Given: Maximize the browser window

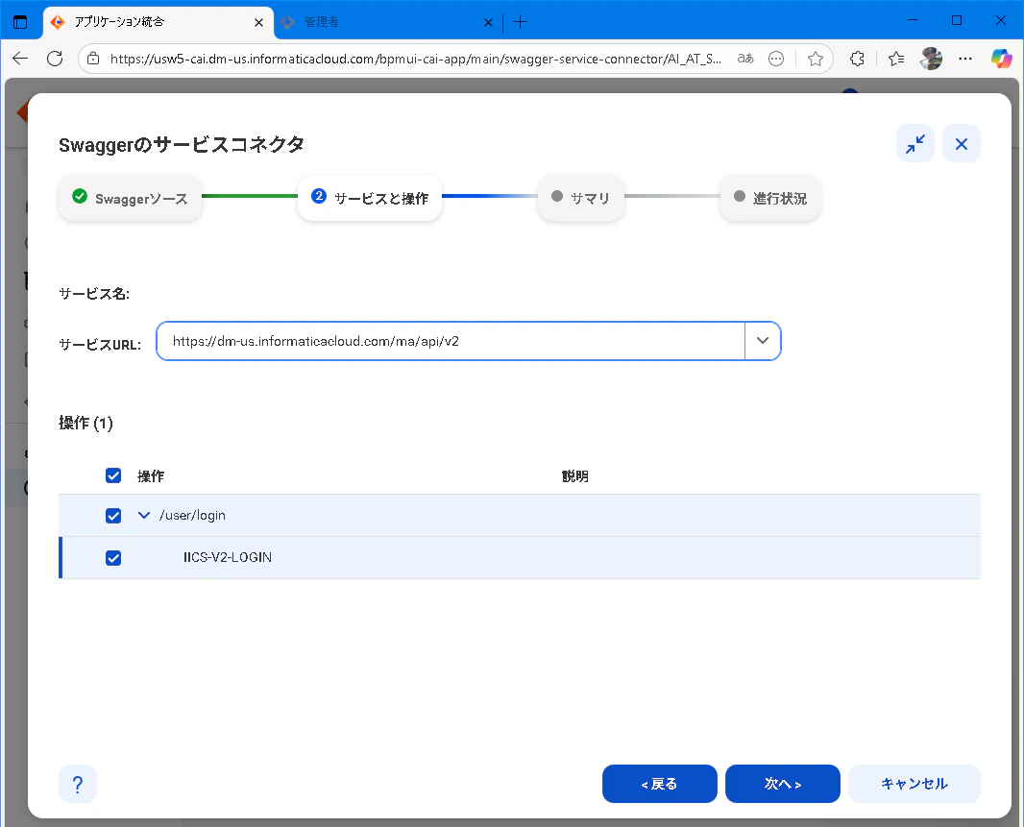Looking at the screenshot, I should click(956, 20).
